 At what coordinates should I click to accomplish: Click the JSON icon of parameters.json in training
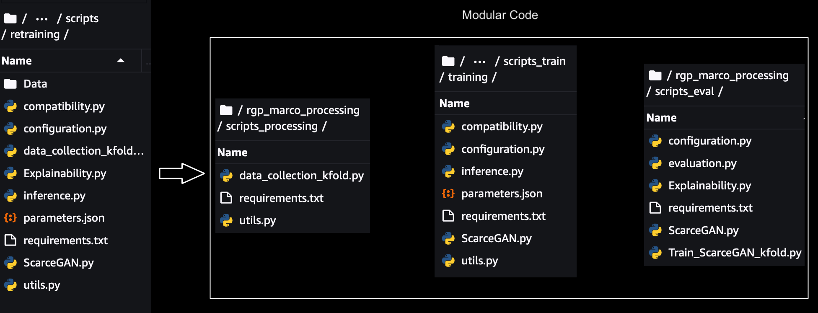point(448,194)
